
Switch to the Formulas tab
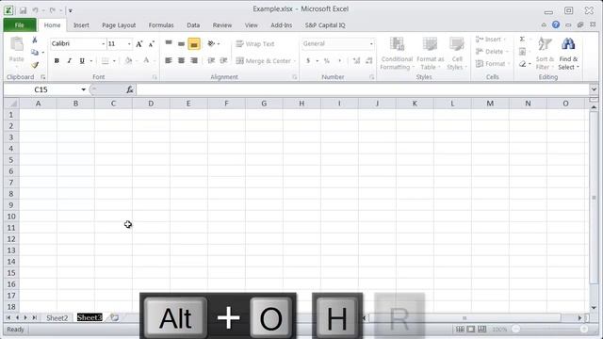click(161, 25)
